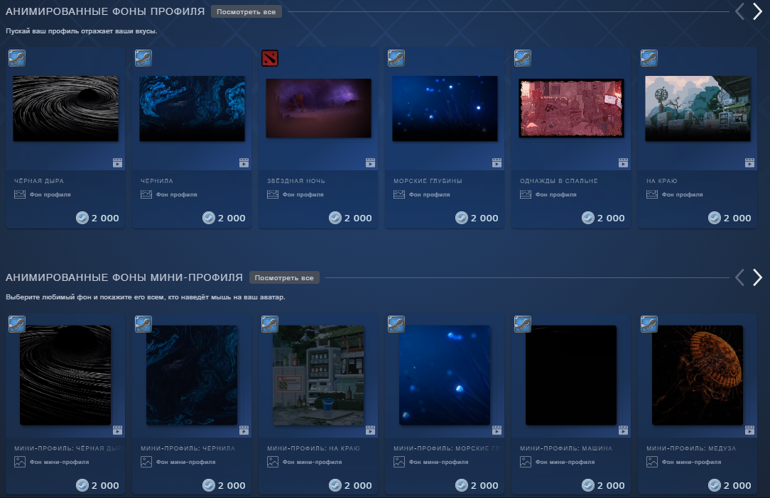Click Посмотреть все for mini-profile backgrounds
The image size is (770, 498).
[284, 277]
